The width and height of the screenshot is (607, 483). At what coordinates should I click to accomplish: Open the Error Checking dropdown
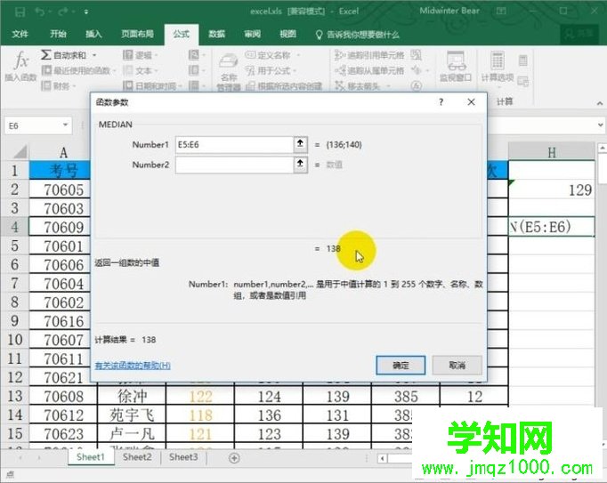coord(427,71)
